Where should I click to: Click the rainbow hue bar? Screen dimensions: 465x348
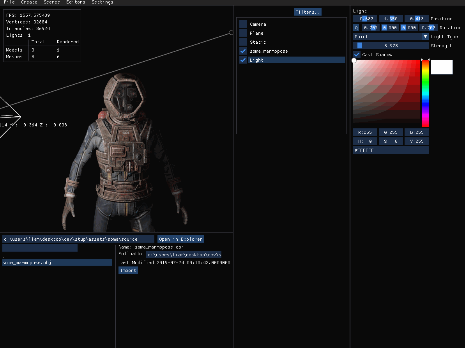pyautogui.click(x=425, y=93)
